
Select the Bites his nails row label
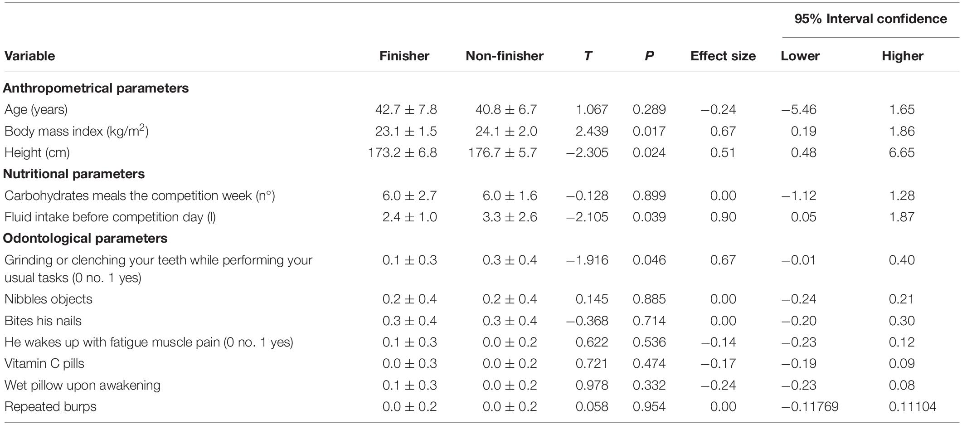[x=43, y=321]
